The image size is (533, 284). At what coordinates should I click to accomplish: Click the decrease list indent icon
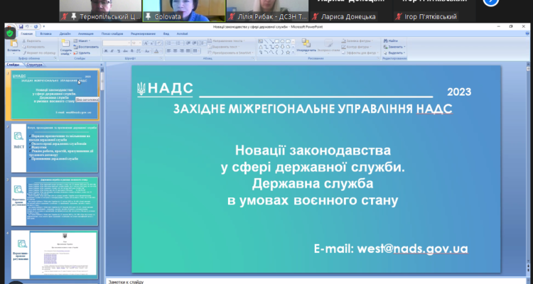[x=188, y=43]
